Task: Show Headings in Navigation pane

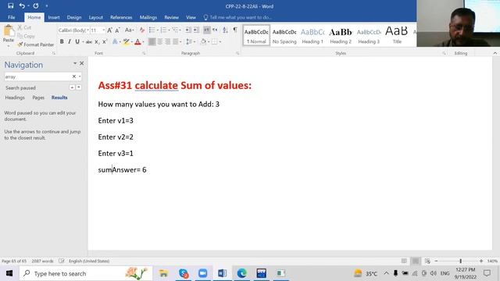Action: [15, 98]
